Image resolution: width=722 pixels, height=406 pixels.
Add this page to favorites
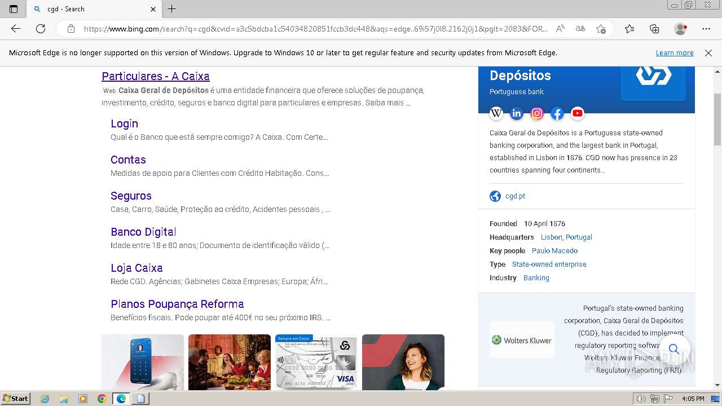click(x=601, y=29)
